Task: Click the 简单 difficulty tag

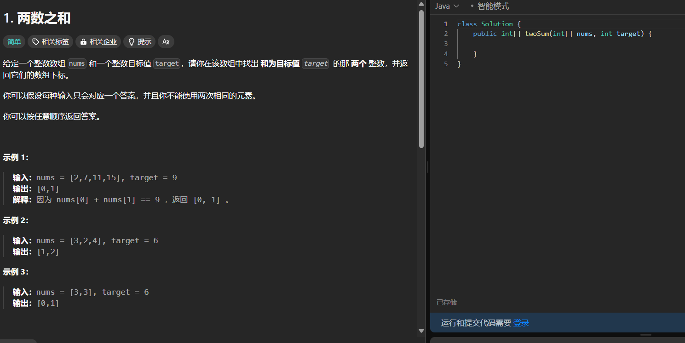Action: pyautogui.click(x=14, y=42)
